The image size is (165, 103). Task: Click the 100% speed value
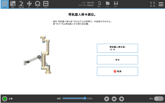tap(89, 98)
